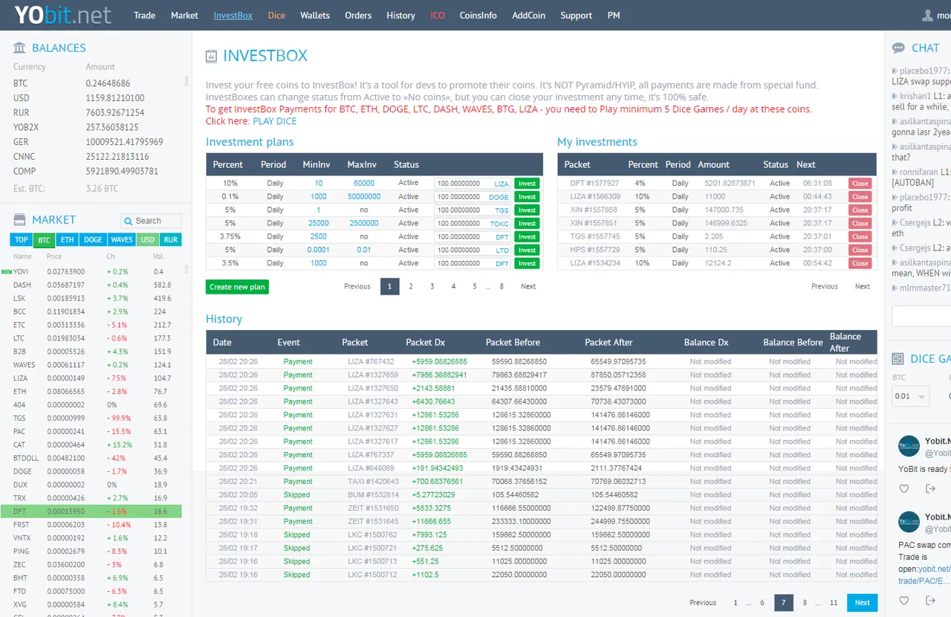
Task: Open the Support page
Action: pyautogui.click(x=577, y=15)
